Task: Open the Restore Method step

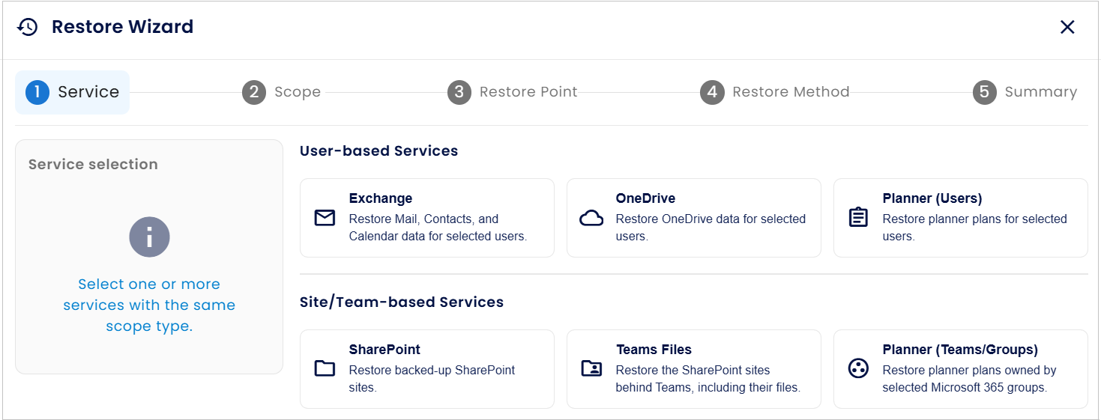Action: pos(775,93)
